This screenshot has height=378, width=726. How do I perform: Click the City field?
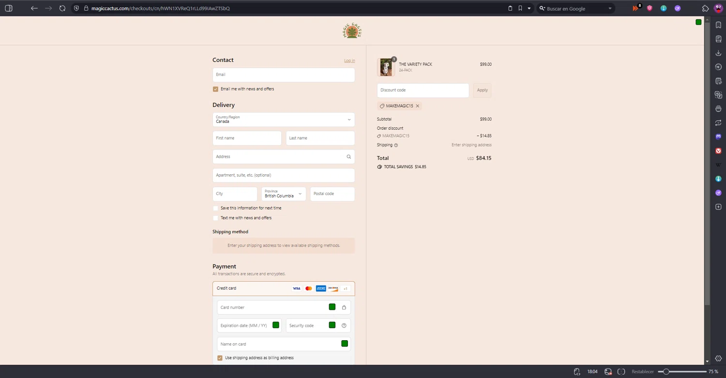tap(235, 194)
